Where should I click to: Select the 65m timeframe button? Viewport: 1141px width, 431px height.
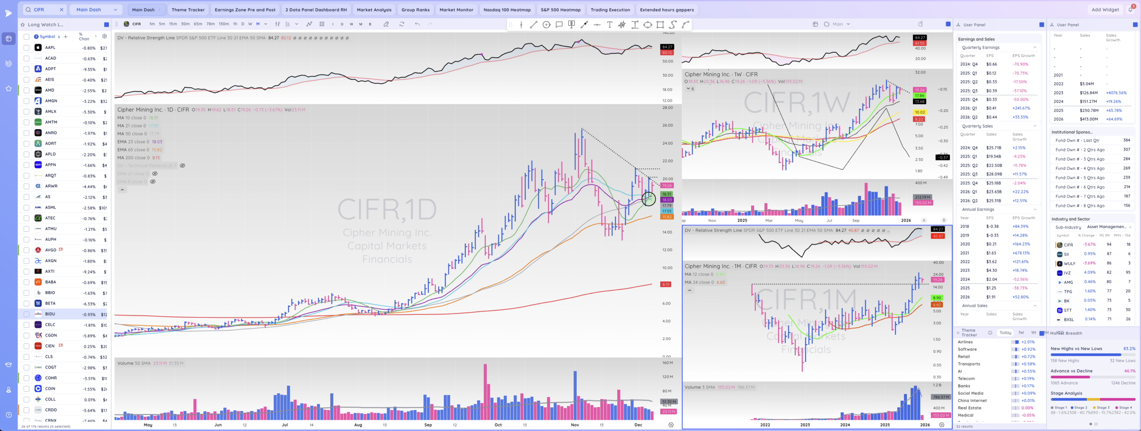pos(198,24)
